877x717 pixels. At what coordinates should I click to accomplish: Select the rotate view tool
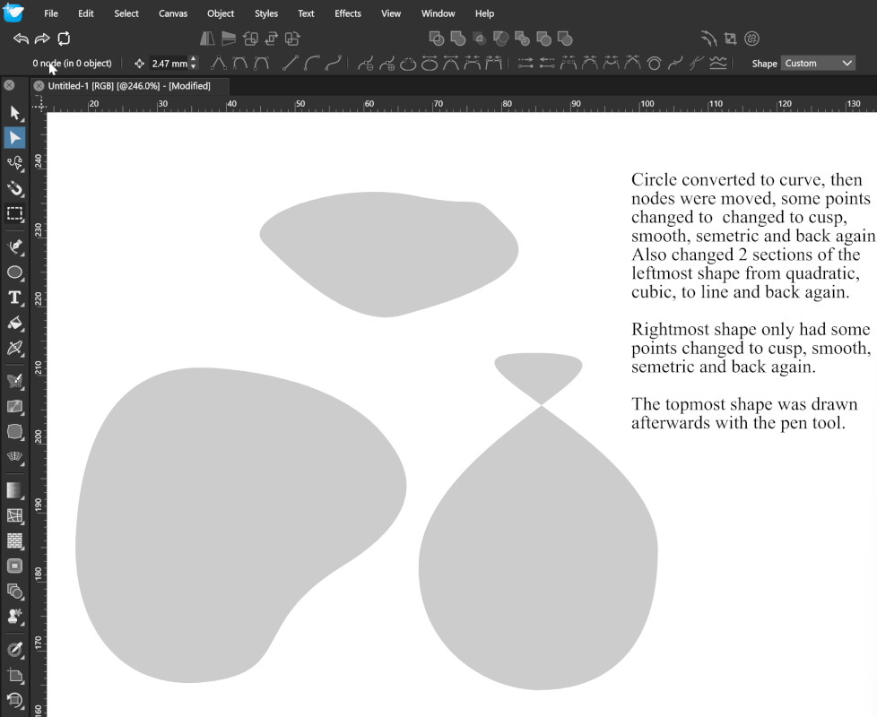coord(14,700)
